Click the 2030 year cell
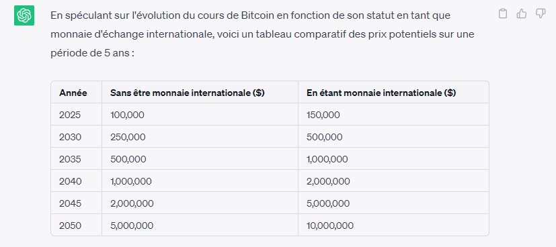This screenshot has width=556, height=247. pos(70,137)
